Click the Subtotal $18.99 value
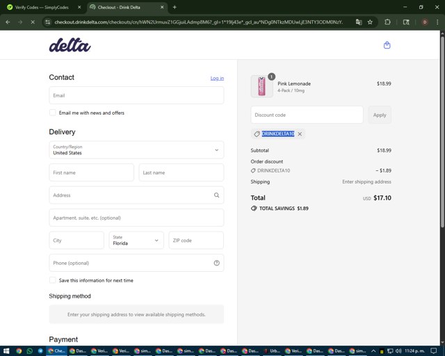Screen dimensions: 445x356 pyautogui.click(x=384, y=150)
